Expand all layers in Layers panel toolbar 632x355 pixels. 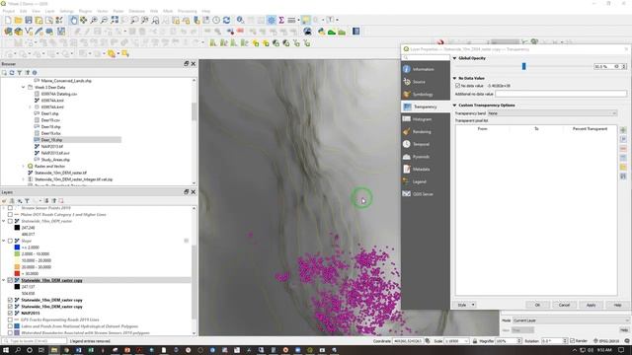click(46, 201)
